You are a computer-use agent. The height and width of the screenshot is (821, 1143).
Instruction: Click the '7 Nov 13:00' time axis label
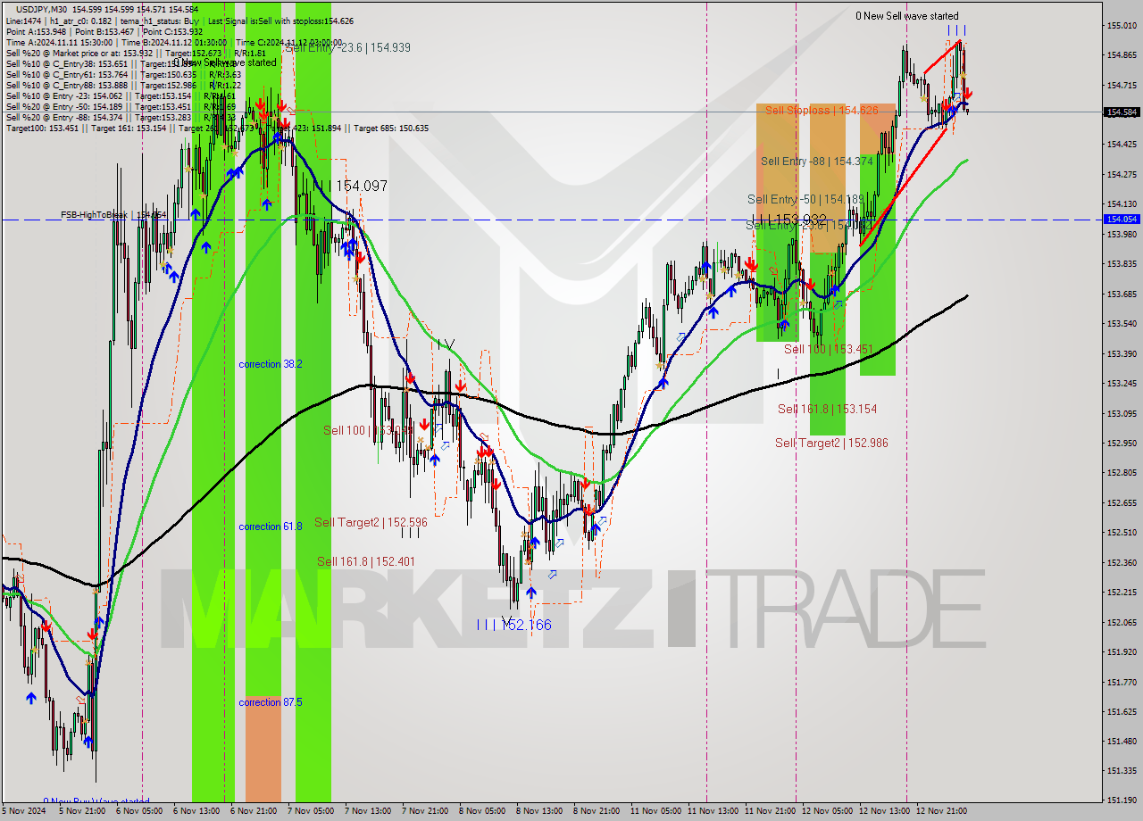[366, 811]
